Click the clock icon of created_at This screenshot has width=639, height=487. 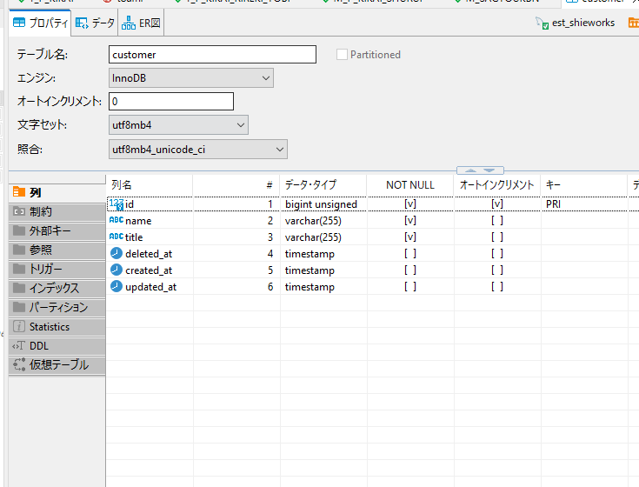pyautogui.click(x=116, y=270)
